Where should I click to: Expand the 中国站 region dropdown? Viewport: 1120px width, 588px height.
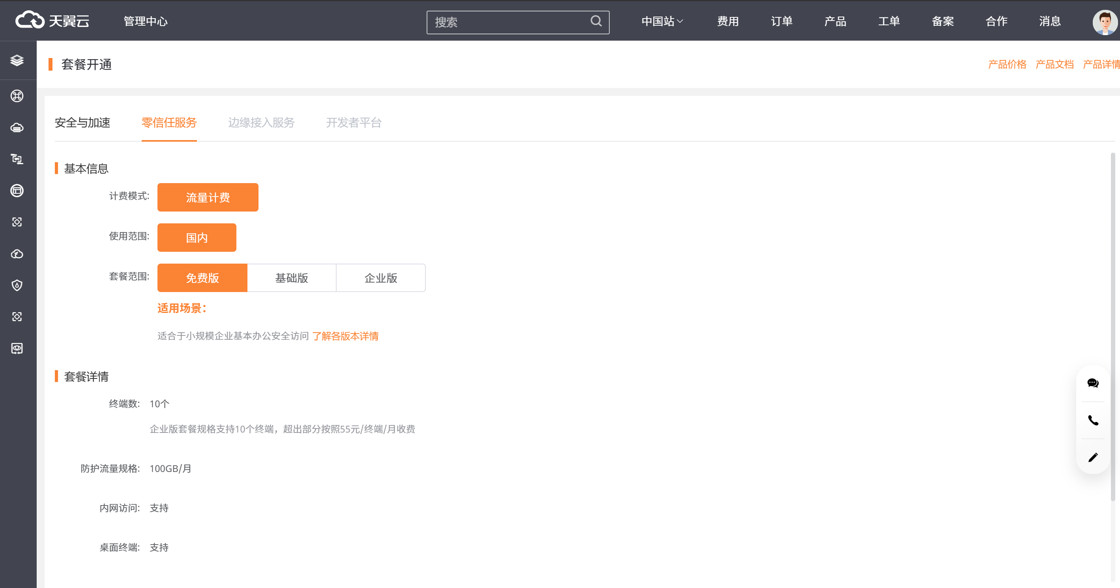click(x=662, y=21)
